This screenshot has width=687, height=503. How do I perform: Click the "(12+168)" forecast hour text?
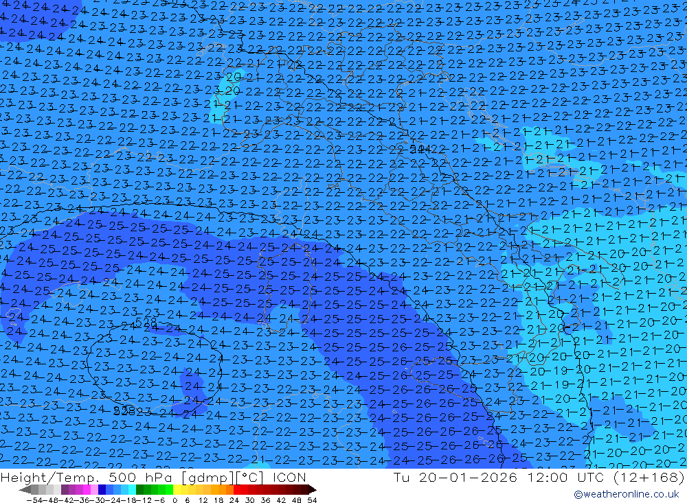(649, 477)
